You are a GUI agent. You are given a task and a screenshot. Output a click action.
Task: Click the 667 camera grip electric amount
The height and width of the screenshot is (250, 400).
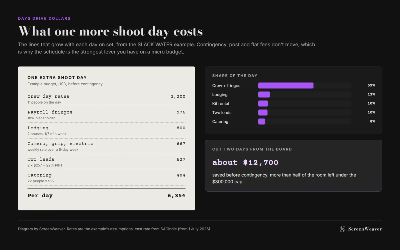point(181,144)
